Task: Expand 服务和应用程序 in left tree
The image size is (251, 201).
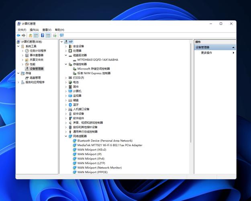Action: coord(18,82)
